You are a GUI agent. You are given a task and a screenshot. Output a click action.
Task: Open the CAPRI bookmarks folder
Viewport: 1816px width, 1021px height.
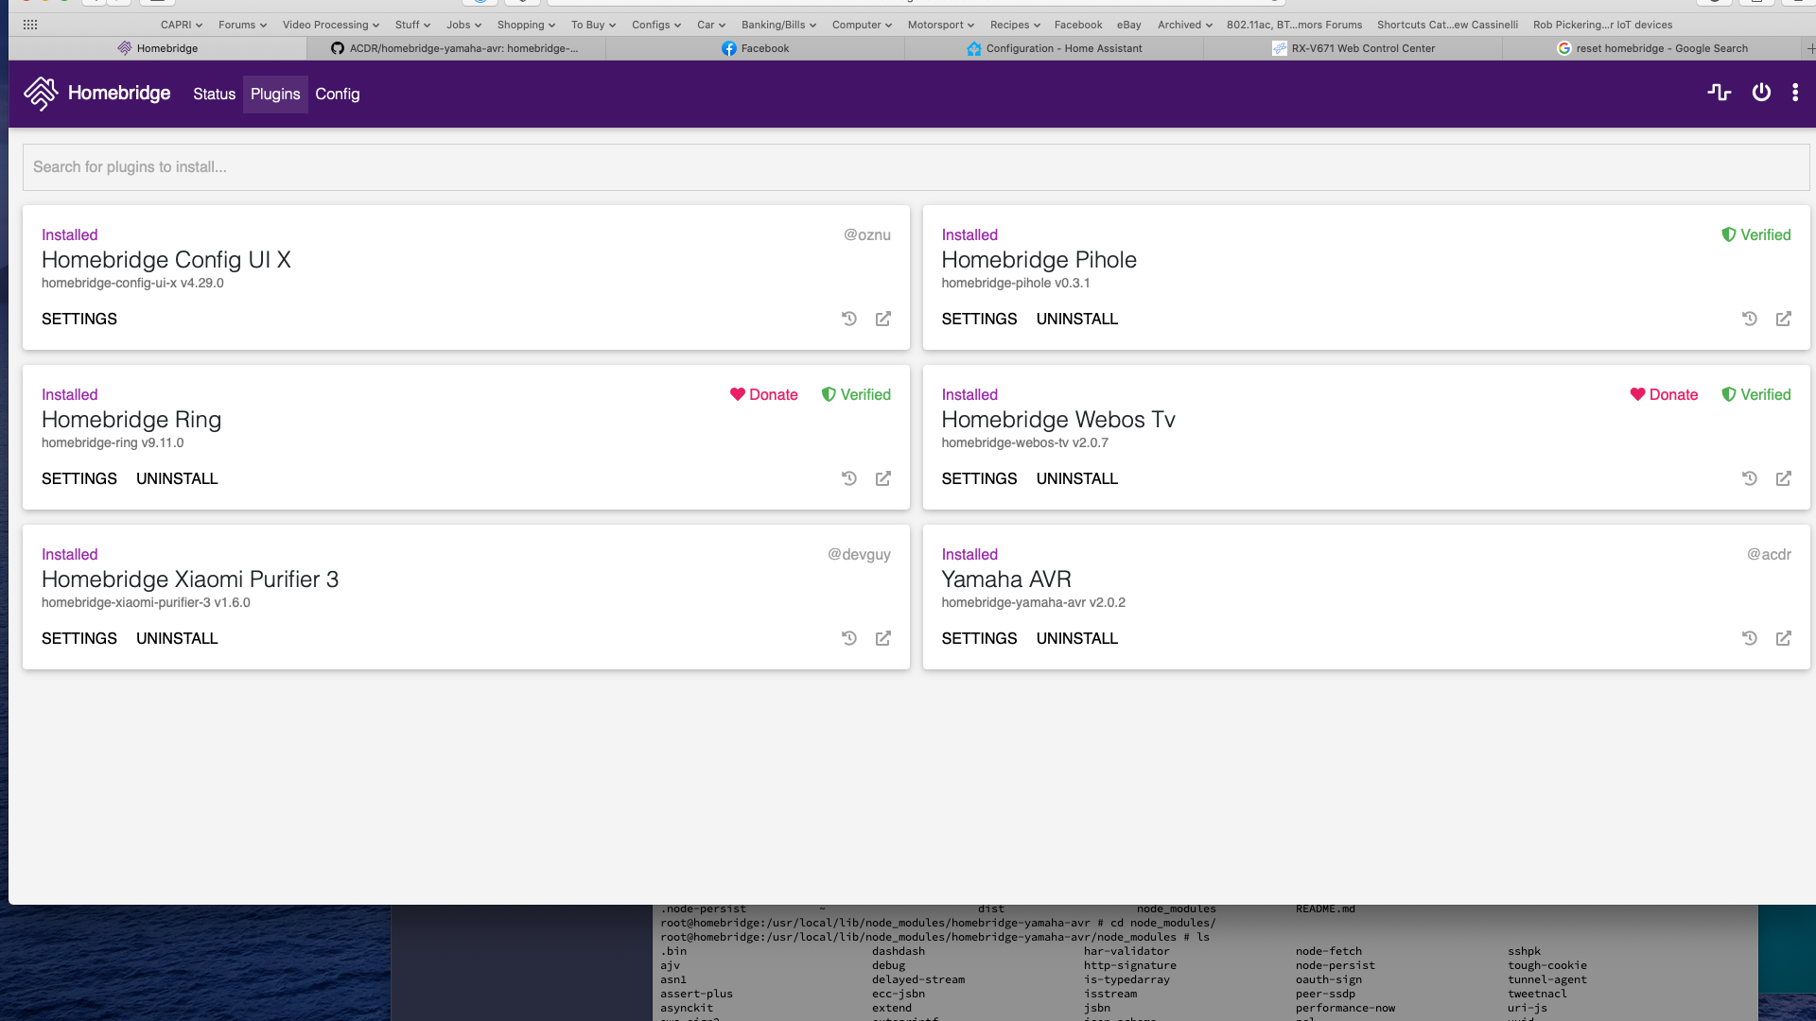(x=182, y=25)
